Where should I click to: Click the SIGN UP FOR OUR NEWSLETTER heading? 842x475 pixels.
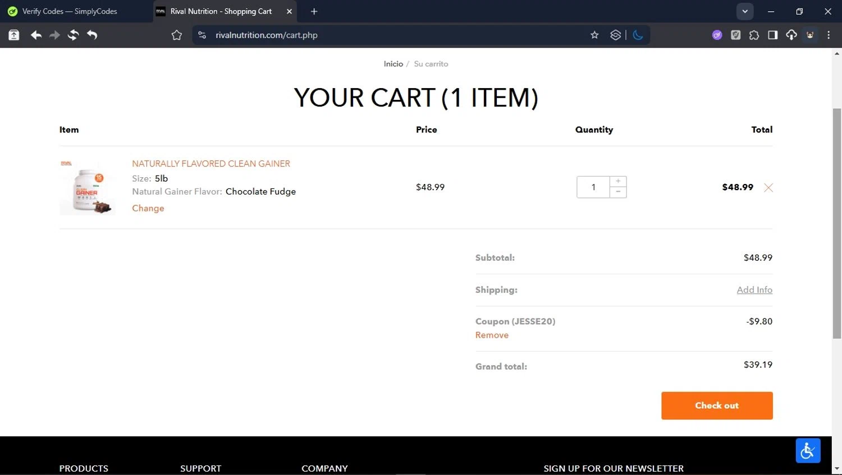tap(614, 468)
